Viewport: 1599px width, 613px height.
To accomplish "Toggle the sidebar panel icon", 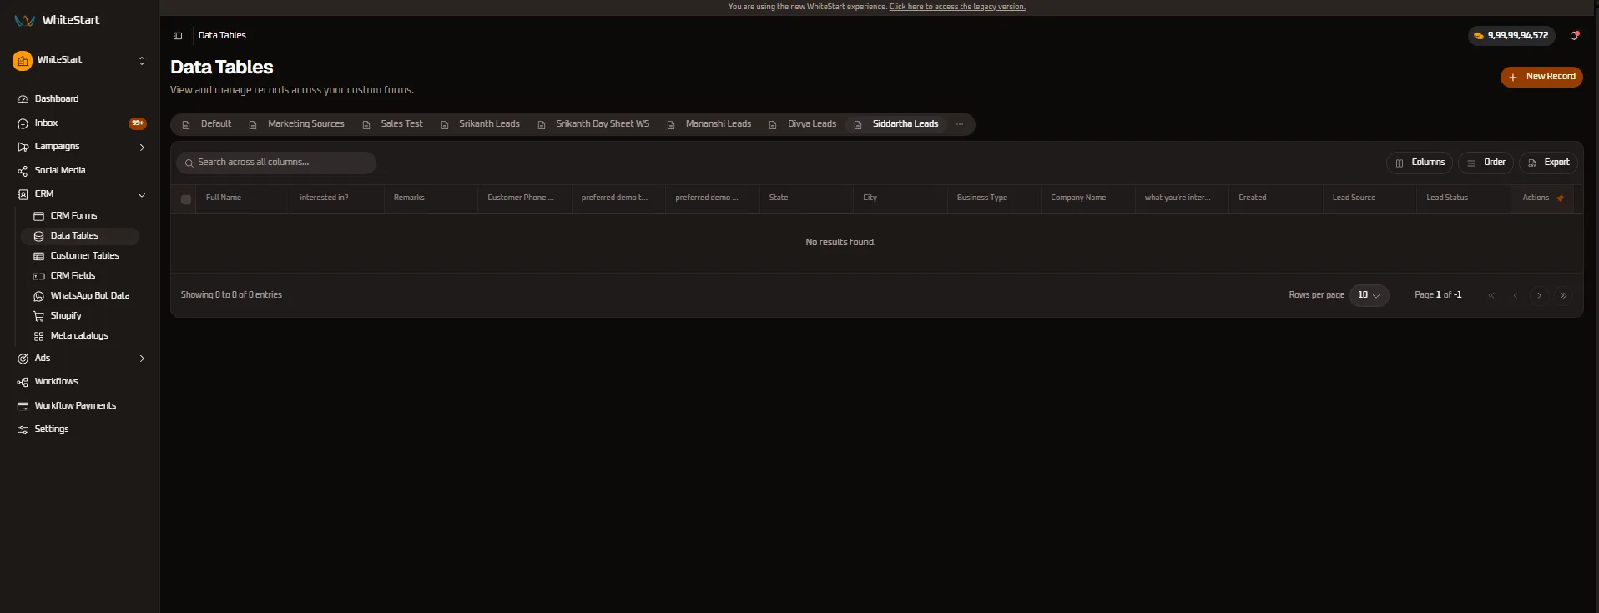I will [178, 36].
